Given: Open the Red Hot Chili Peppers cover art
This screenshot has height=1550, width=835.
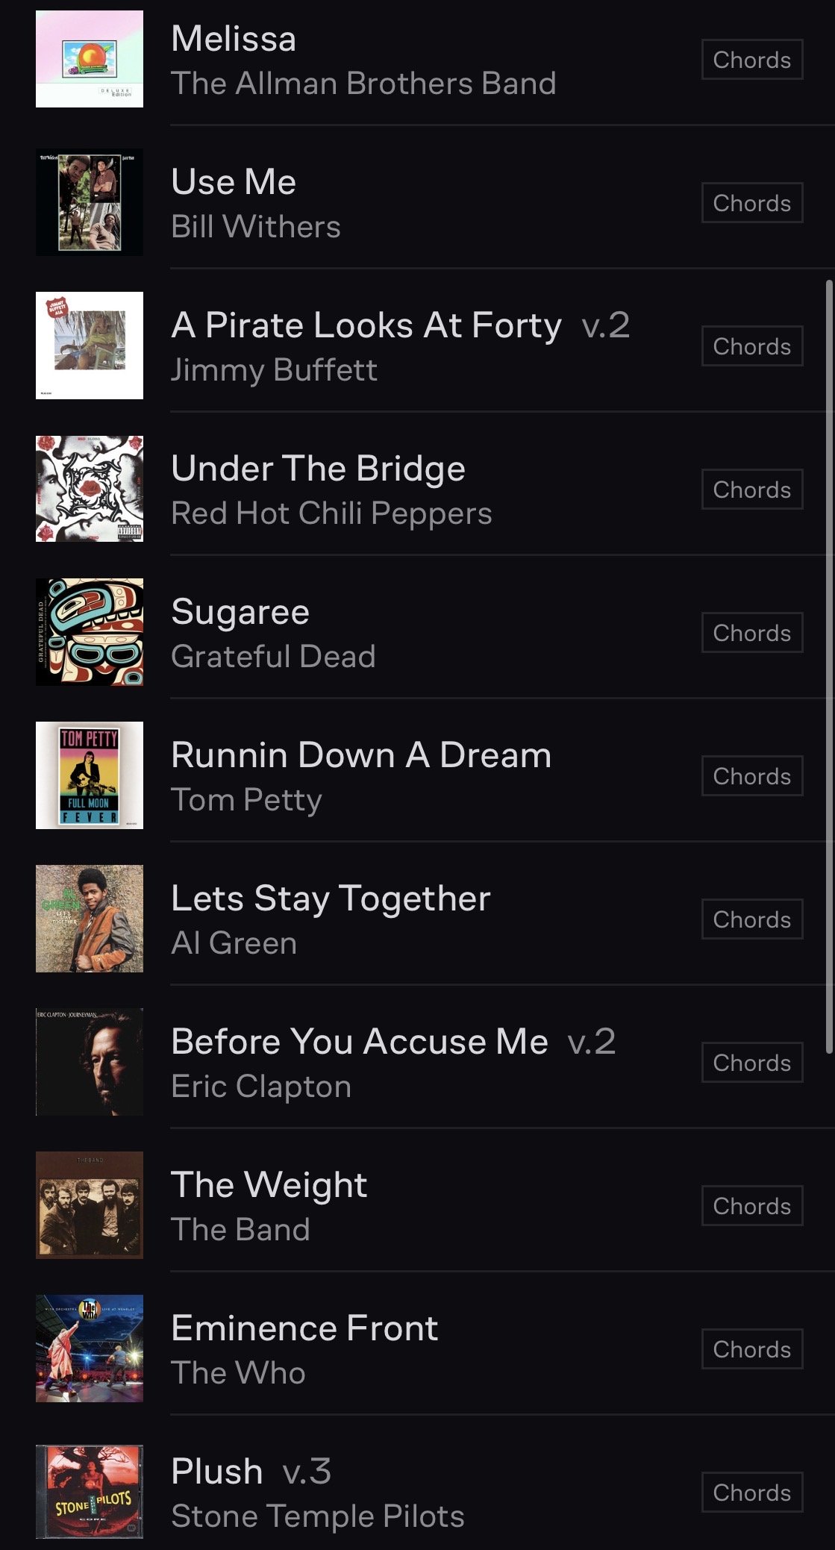Looking at the screenshot, I should 90,489.
